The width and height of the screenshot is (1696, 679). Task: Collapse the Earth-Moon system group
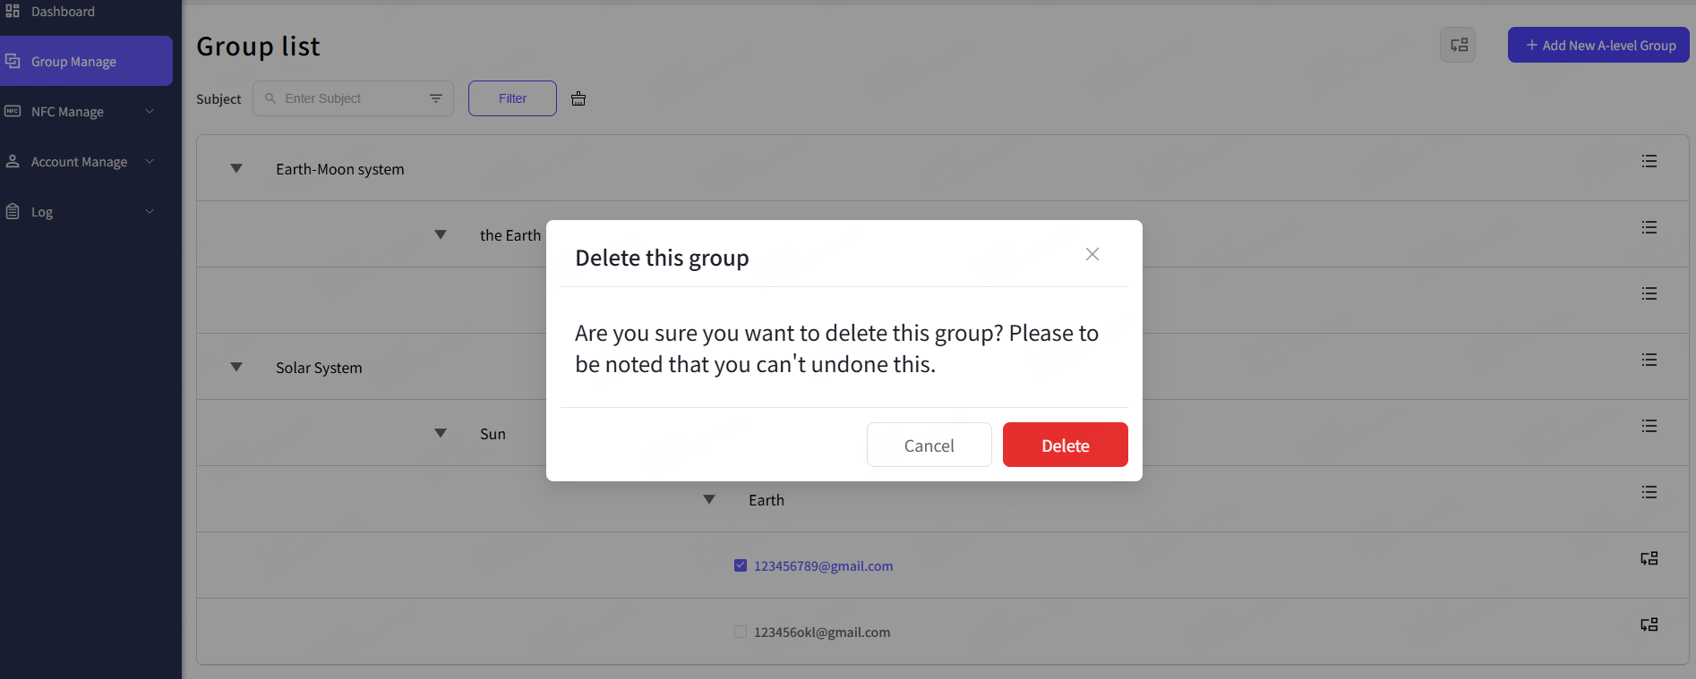pyautogui.click(x=236, y=168)
